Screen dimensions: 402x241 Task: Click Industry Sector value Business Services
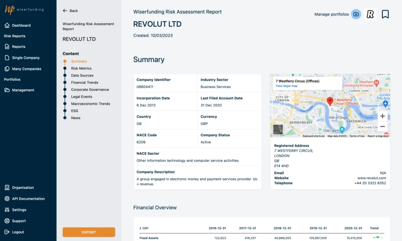tap(216, 86)
